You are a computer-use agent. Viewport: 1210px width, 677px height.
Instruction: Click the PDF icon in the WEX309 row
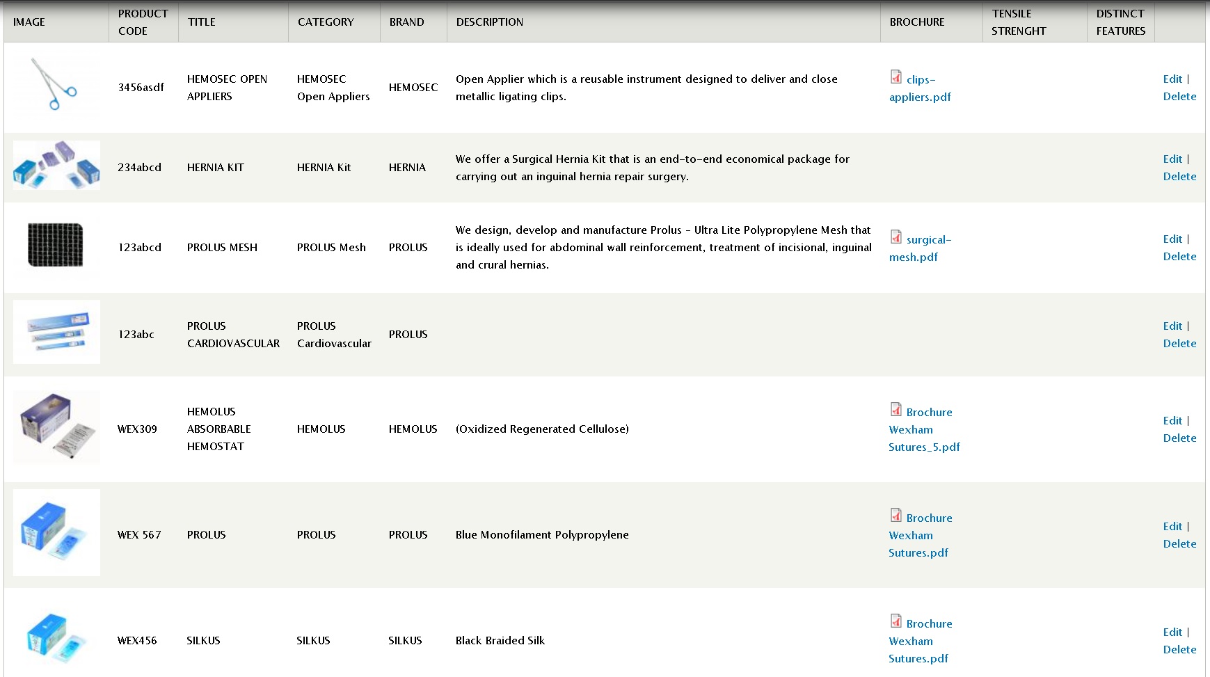(x=896, y=410)
